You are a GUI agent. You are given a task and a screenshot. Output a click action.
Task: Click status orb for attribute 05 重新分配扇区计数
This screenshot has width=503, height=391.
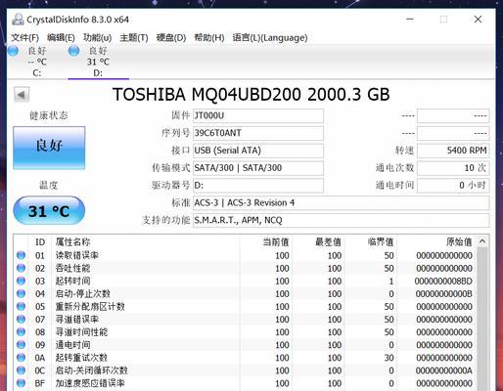[x=21, y=306]
